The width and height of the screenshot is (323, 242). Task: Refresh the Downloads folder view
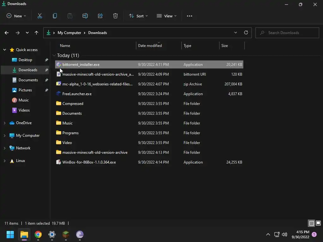246,32
